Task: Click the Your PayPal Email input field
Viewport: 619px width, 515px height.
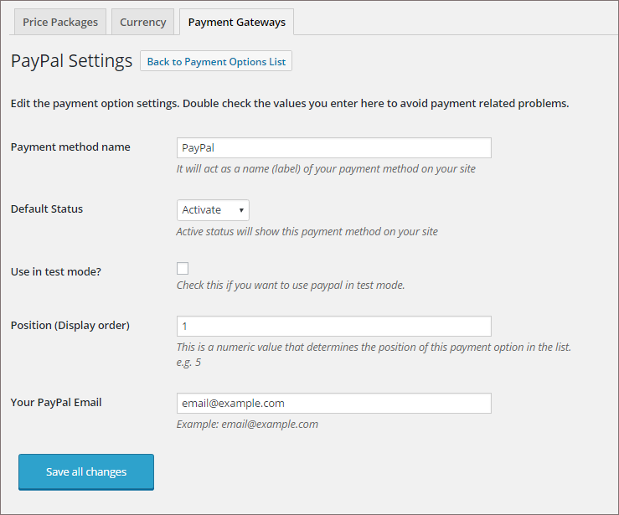Action: (x=334, y=404)
